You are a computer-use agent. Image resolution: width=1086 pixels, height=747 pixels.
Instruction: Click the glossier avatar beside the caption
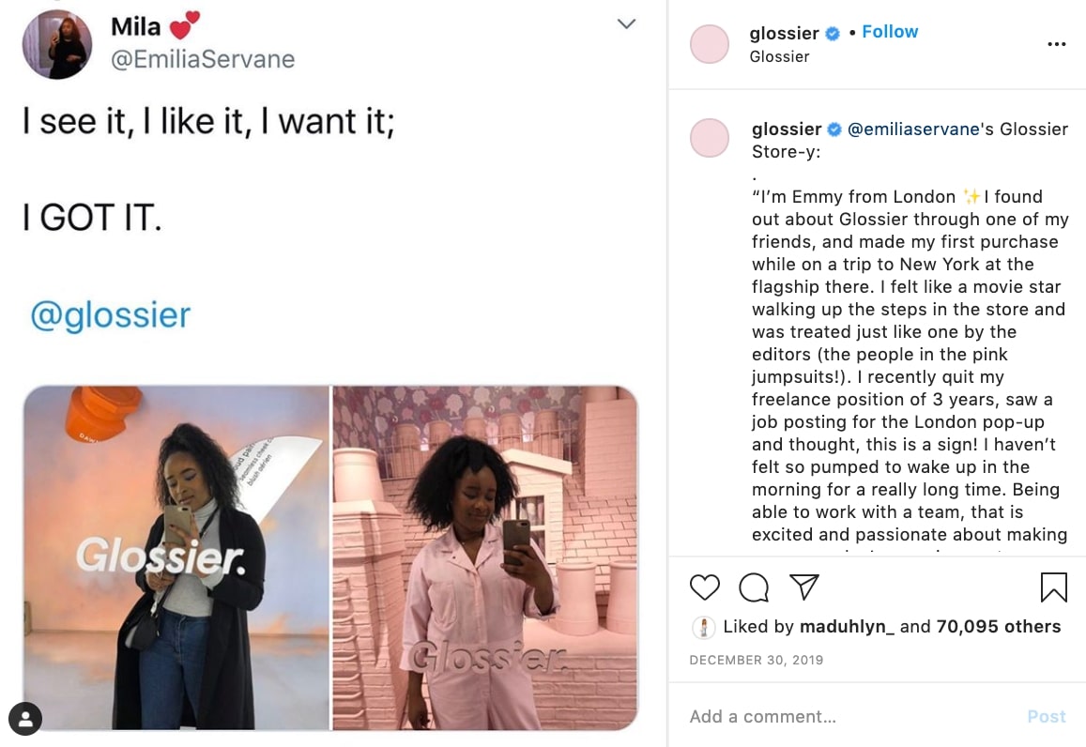pos(710,138)
